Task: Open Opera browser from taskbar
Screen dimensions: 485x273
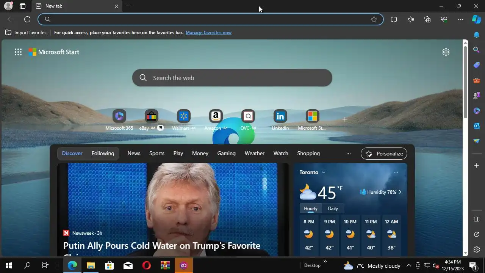Action: pos(147,265)
